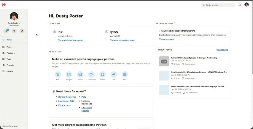The height and width of the screenshot is (129, 253).
Task: Open Creator Resources at sidebar bottom
Action: 10,126
